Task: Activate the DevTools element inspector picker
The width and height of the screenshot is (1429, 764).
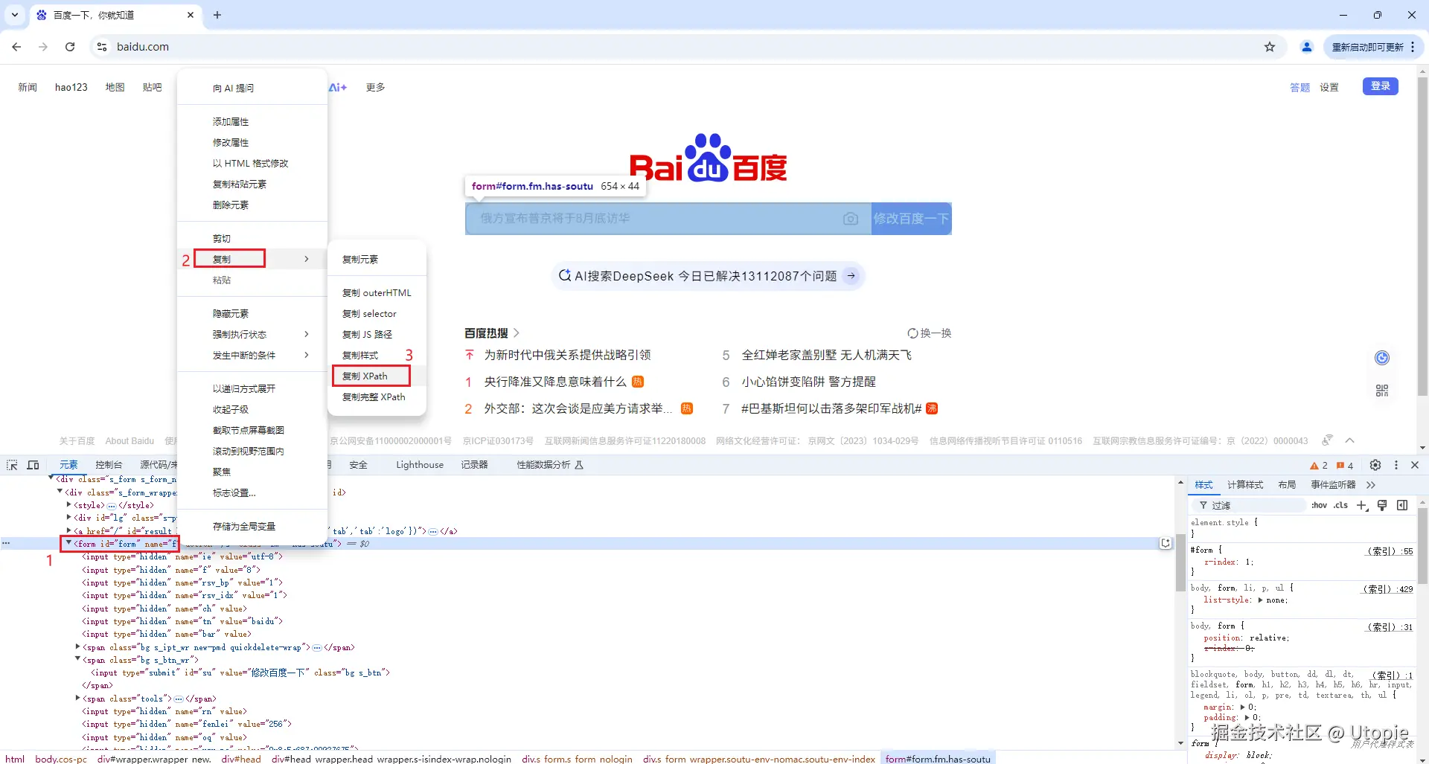Action: [12, 465]
